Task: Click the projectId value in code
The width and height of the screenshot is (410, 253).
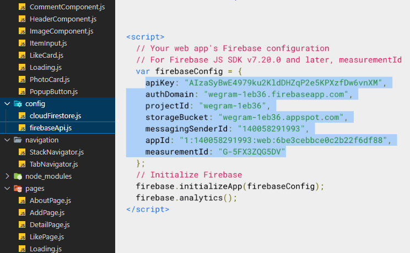Action: 233,106
